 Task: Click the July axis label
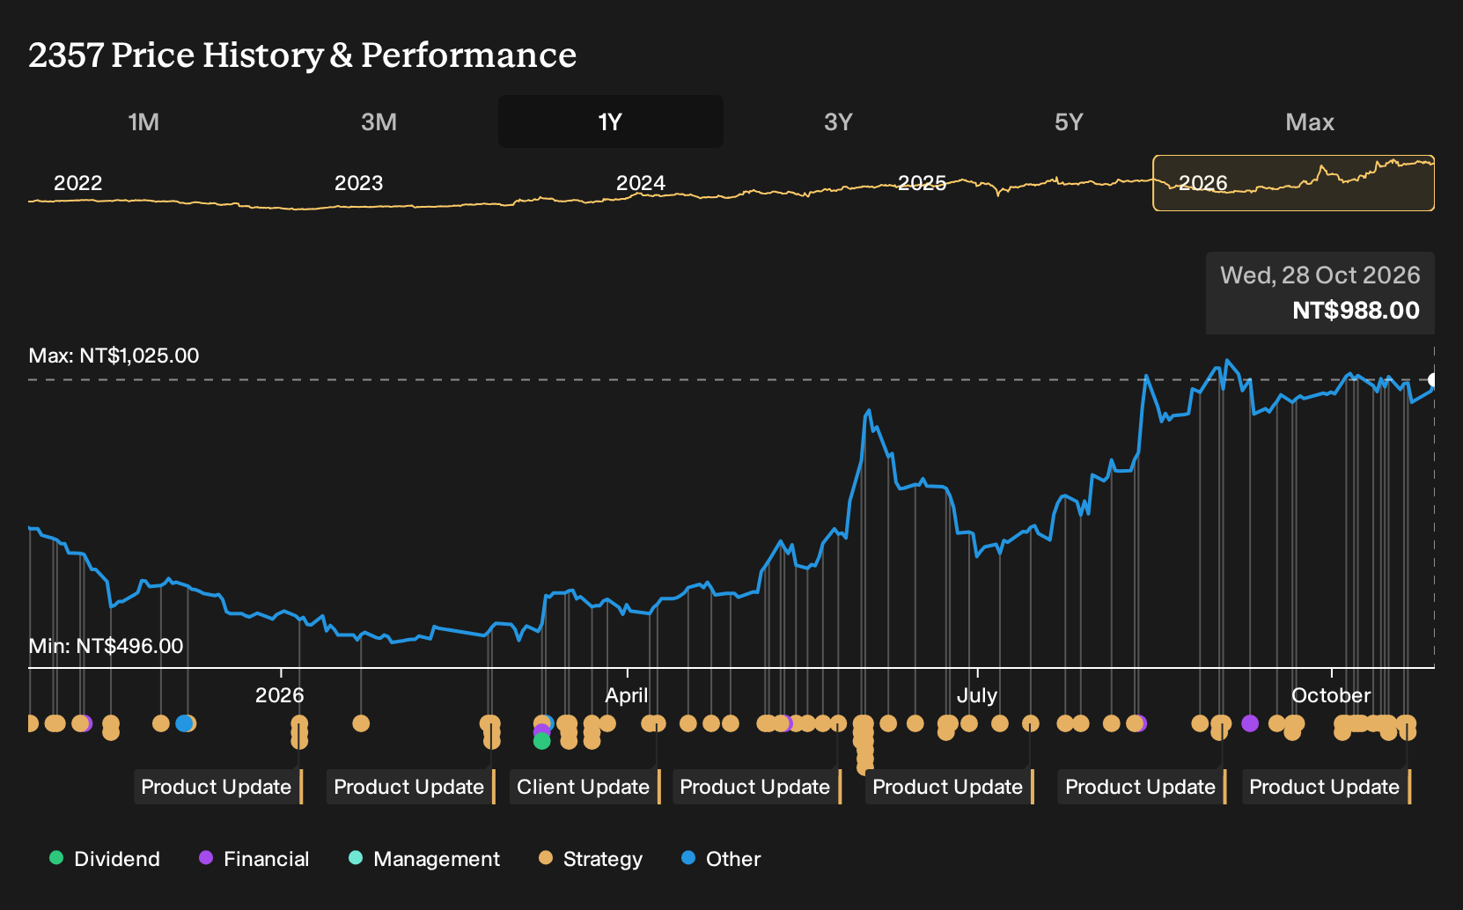tap(977, 695)
